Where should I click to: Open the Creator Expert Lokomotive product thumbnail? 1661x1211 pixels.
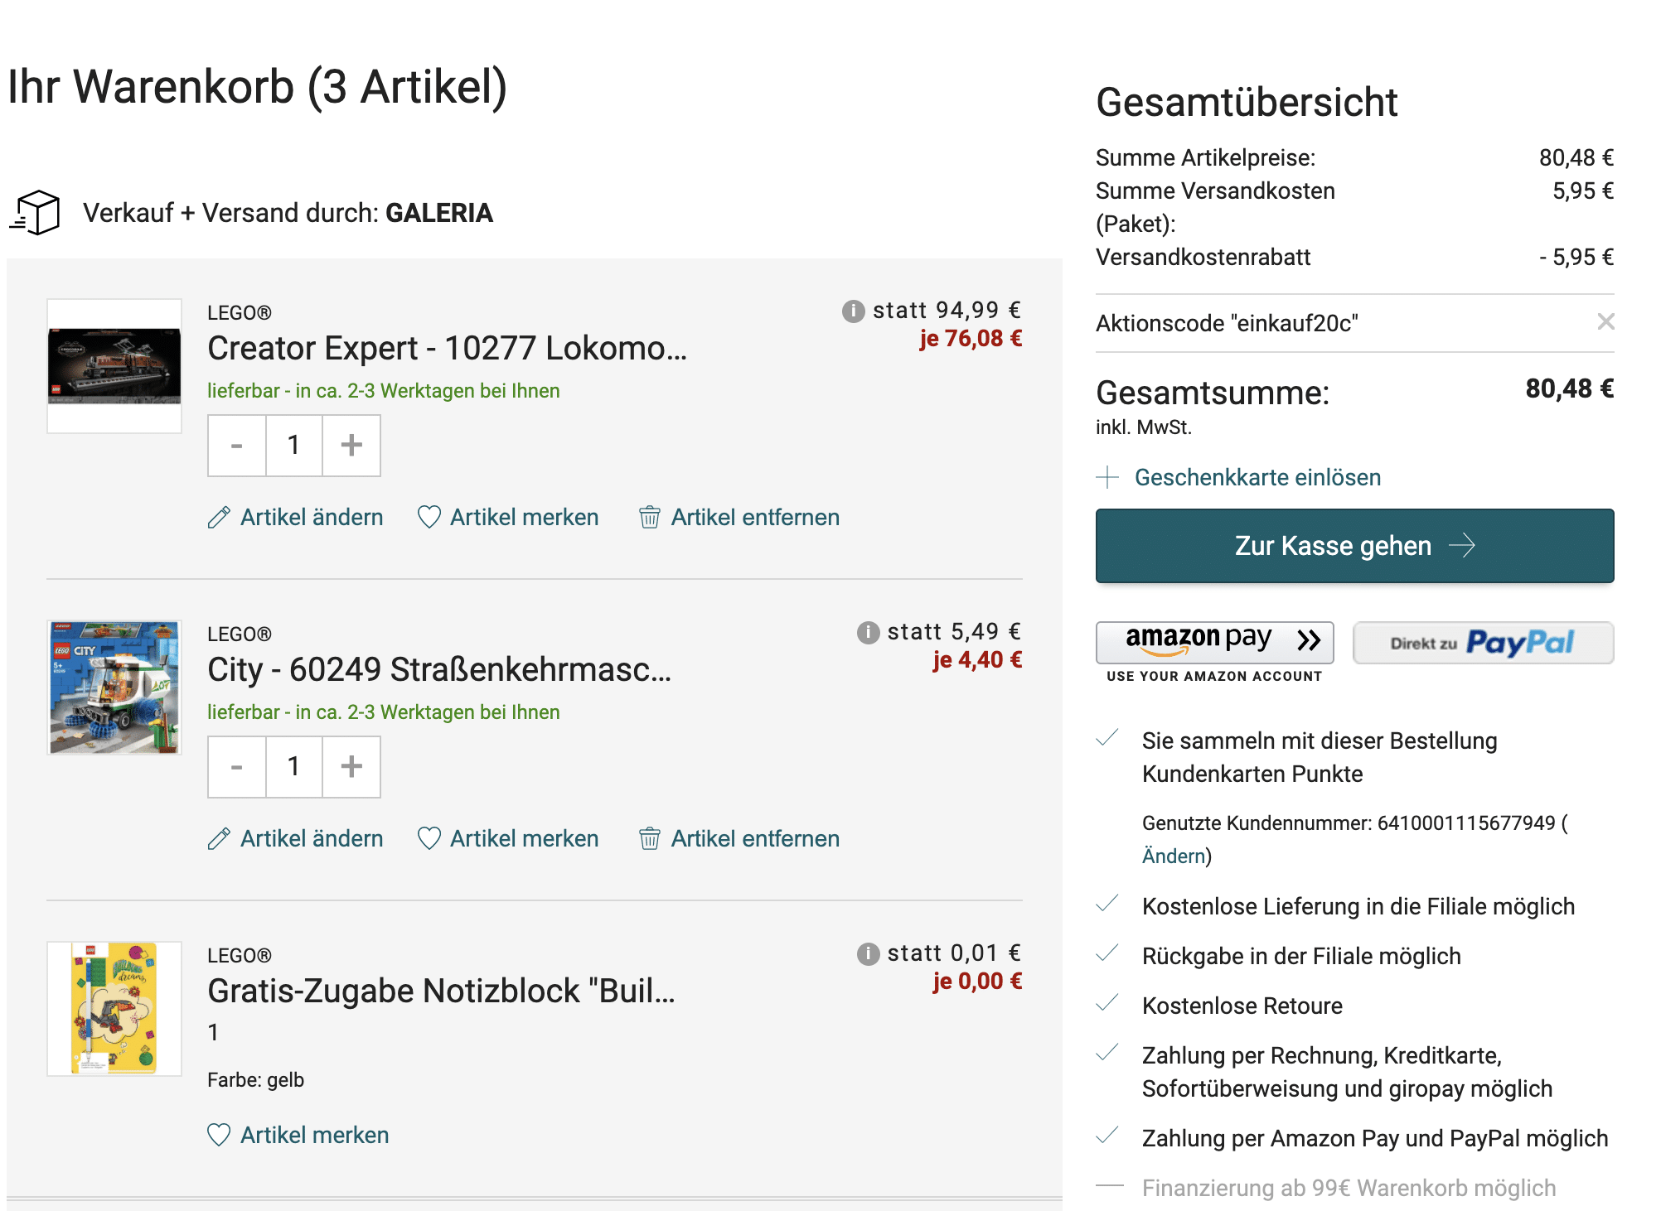114,366
